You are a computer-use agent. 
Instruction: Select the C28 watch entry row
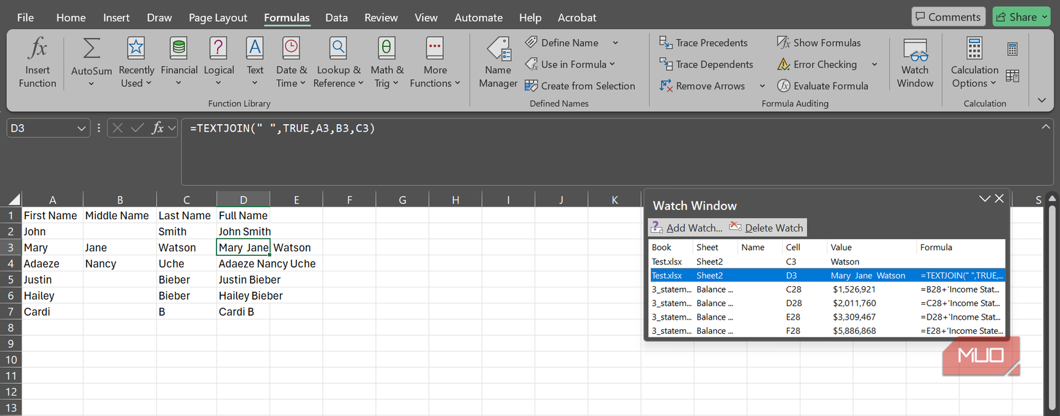pos(827,289)
